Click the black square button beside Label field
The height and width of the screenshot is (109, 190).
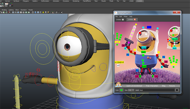click(177, 90)
